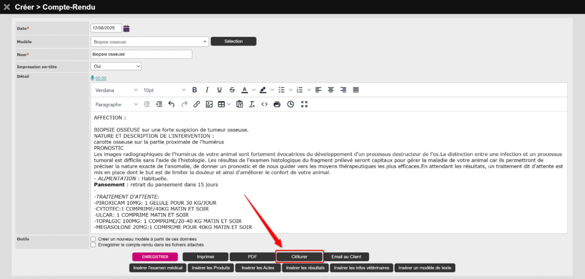The width and height of the screenshot is (585, 279).
Task: Open the Modèle dropdown showing Biopsie osseuse
Action: (x=149, y=42)
